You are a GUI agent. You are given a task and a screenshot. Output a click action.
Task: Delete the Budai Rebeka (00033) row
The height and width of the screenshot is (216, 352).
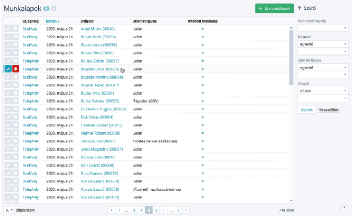click(x=16, y=101)
